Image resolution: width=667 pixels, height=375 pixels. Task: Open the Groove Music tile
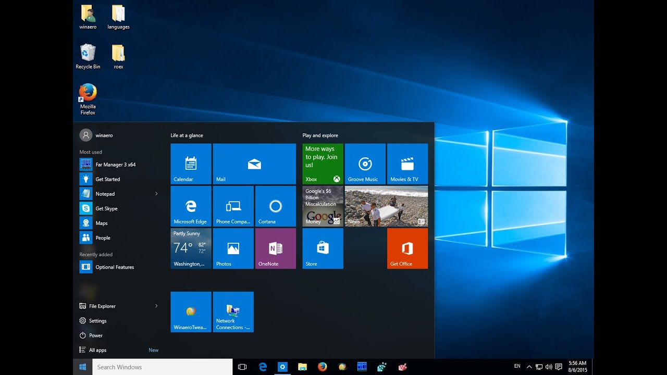tap(365, 164)
